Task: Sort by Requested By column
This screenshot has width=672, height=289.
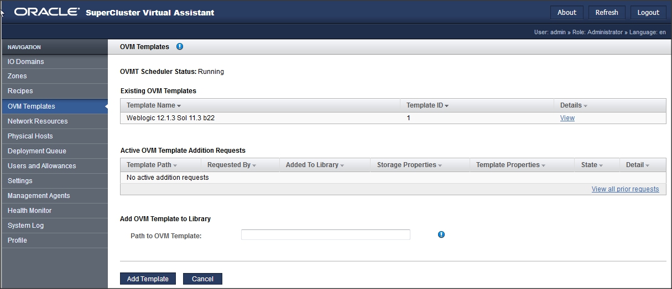Action: tap(254, 165)
